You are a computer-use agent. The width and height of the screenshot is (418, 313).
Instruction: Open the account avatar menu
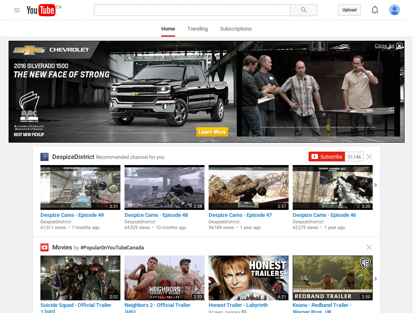394,10
